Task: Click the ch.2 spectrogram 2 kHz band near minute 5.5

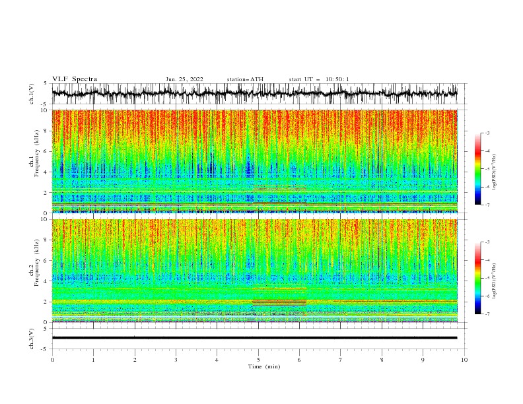Action: point(279,302)
